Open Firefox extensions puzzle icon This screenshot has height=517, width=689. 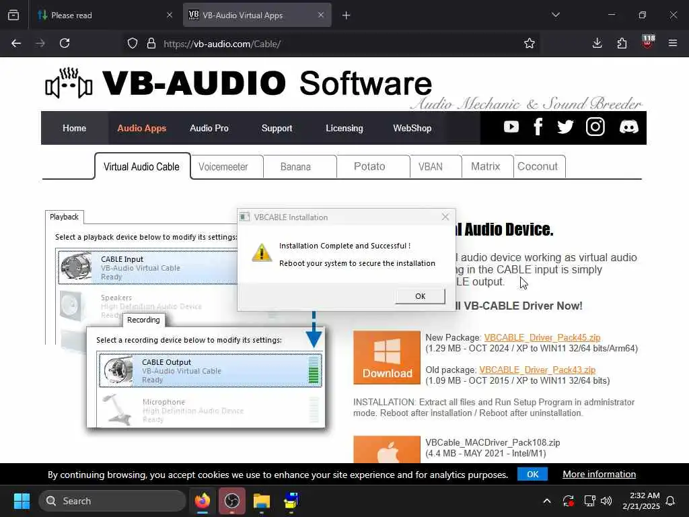[x=622, y=43]
